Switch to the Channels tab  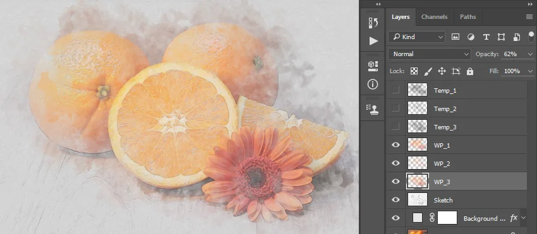tap(434, 17)
